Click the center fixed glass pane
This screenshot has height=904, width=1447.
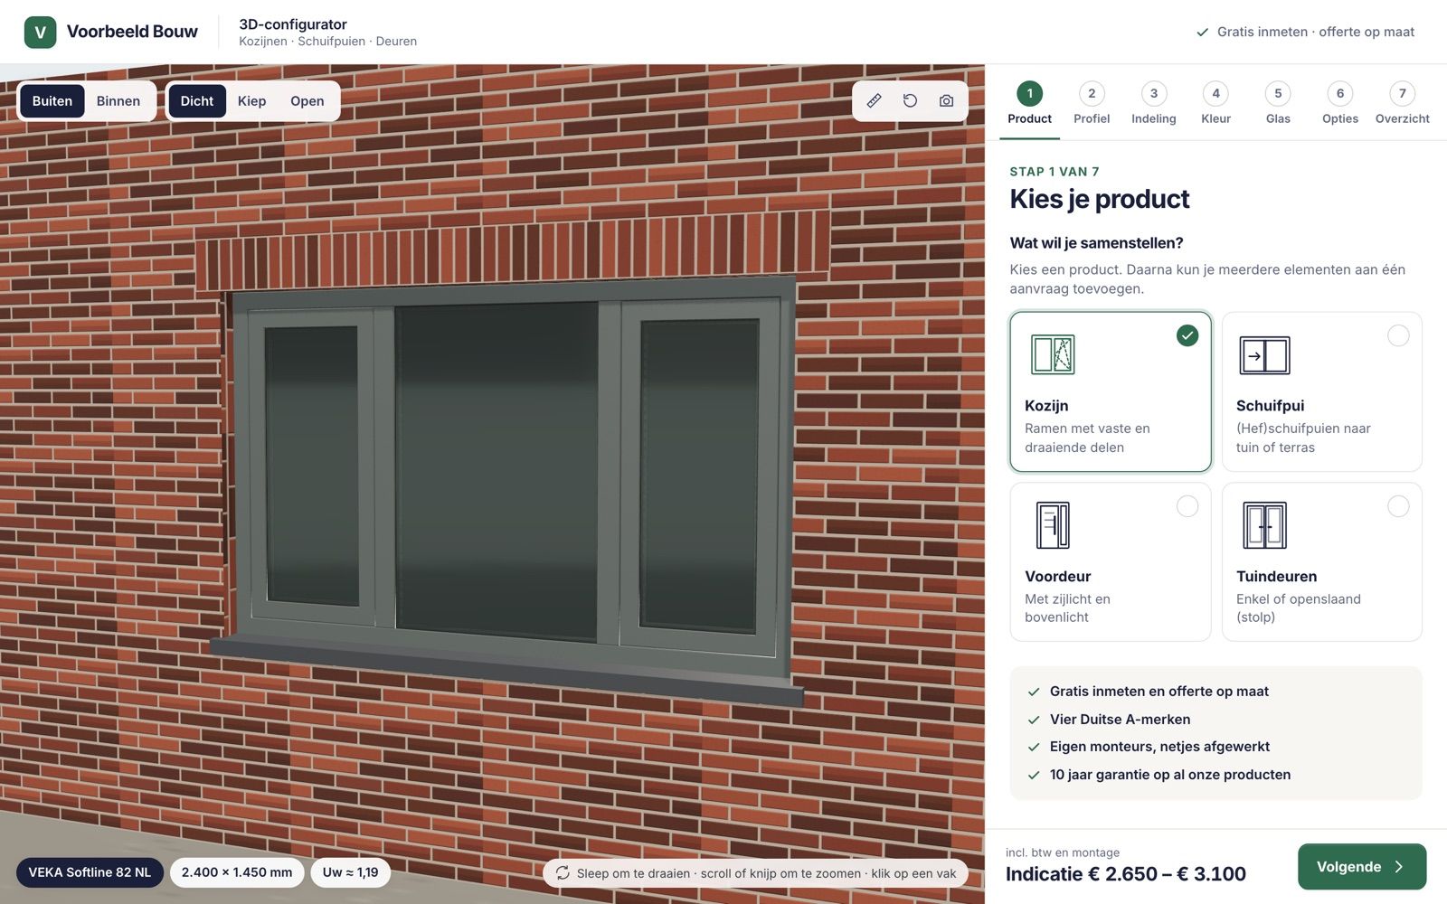(x=496, y=470)
